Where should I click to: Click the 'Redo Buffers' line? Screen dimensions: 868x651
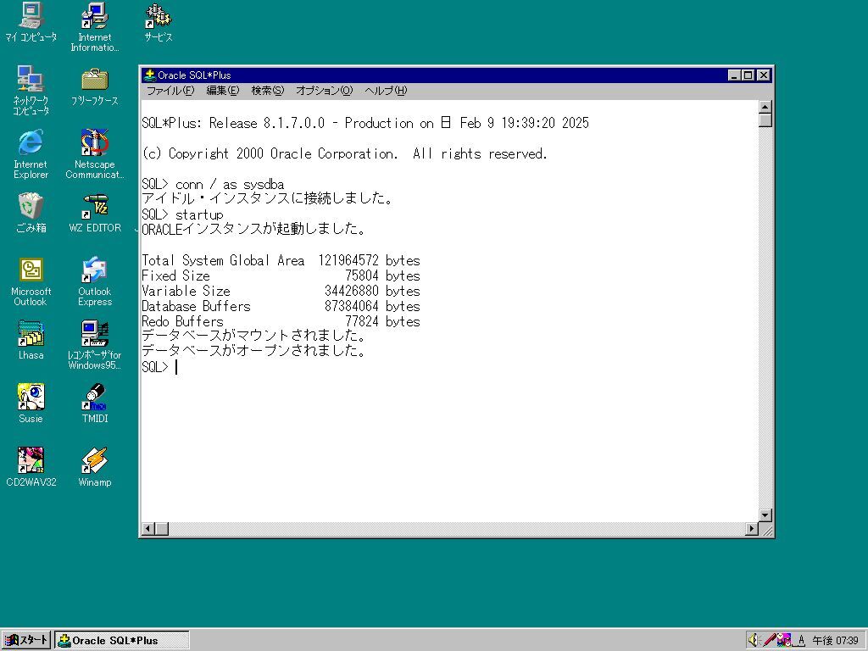[x=281, y=321]
